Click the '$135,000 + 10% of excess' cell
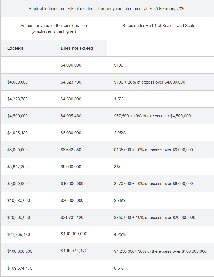 click(160, 150)
